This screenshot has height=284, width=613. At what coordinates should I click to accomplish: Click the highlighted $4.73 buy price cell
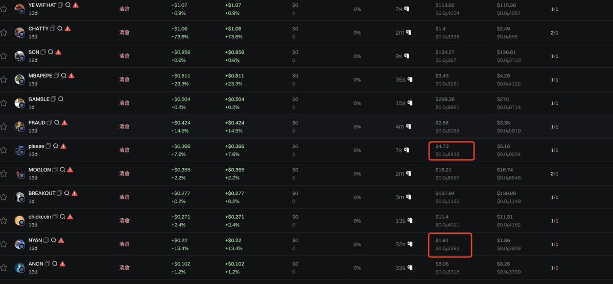[x=452, y=150]
